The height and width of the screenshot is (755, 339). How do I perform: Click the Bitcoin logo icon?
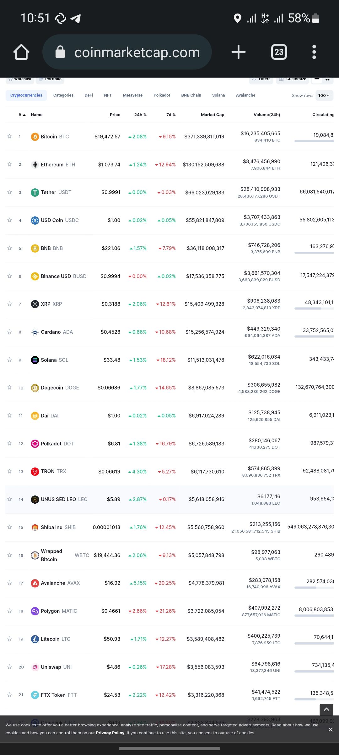point(35,137)
